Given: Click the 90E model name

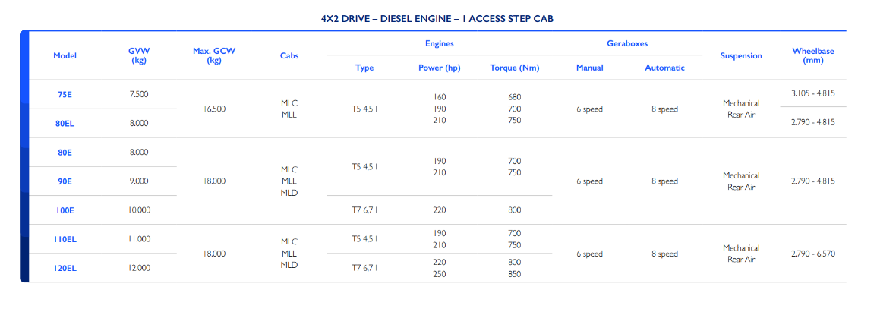Looking at the screenshot, I should coord(65,181).
